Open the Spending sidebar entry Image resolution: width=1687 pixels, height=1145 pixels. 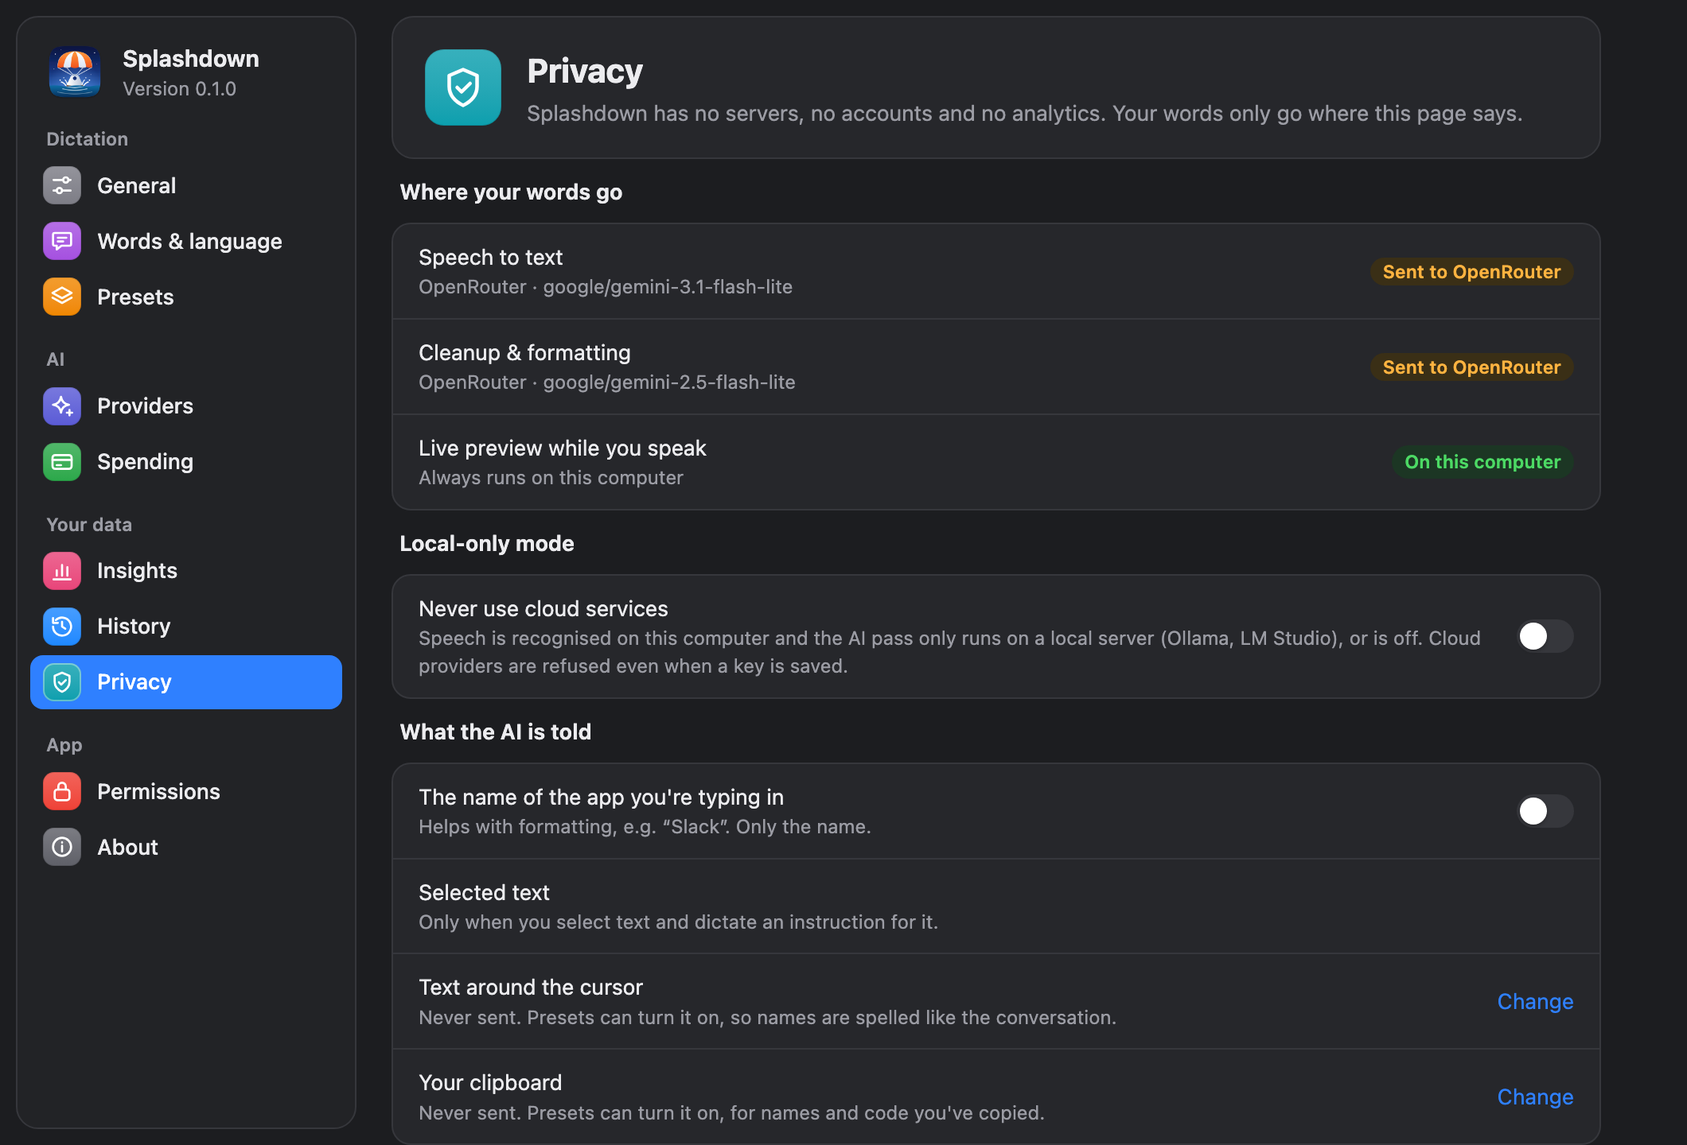click(x=186, y=461)
